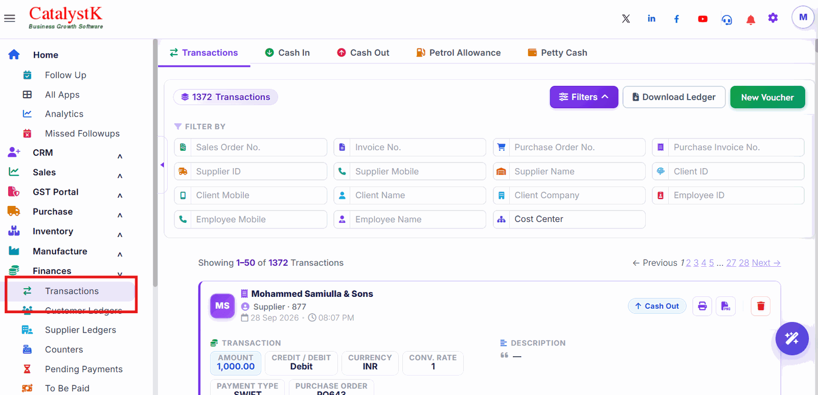This screenshot has width=818, height=395.
Task: Expand the CRM sidebar section
Action: point(120,156)
